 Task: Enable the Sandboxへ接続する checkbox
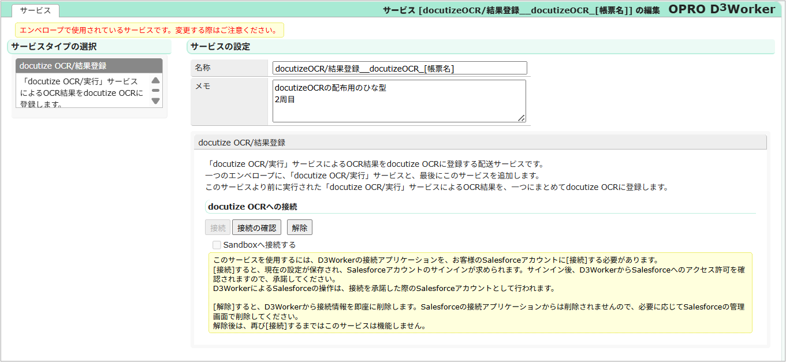tap(217, 245)
